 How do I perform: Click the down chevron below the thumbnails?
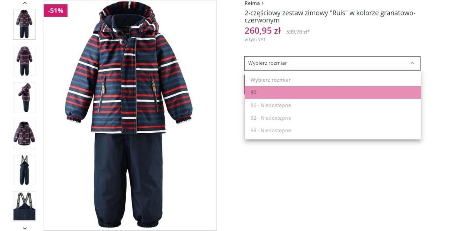click(25, 228)
